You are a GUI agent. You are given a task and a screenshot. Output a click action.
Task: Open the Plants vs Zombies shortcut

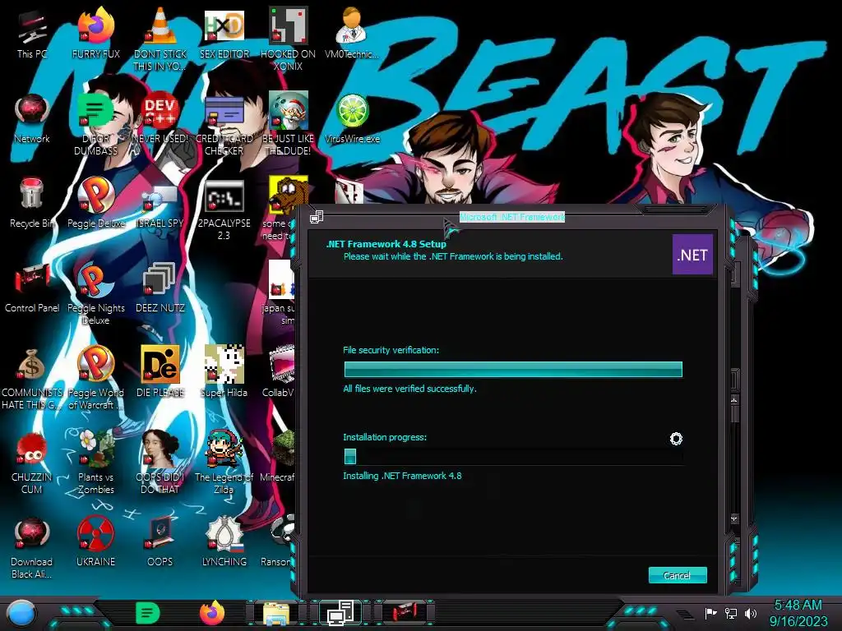95,449
